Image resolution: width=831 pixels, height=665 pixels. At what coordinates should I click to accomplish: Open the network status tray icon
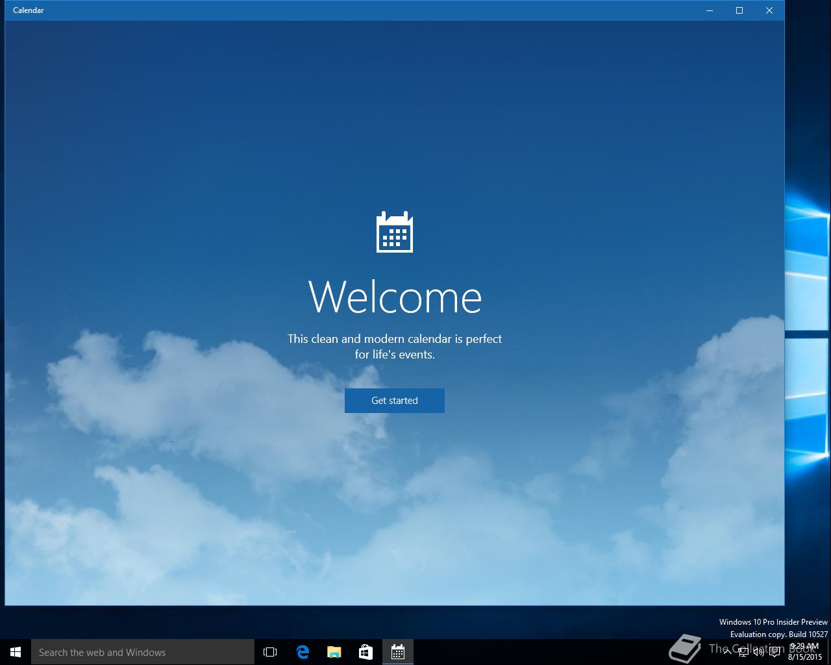[743, 652]
